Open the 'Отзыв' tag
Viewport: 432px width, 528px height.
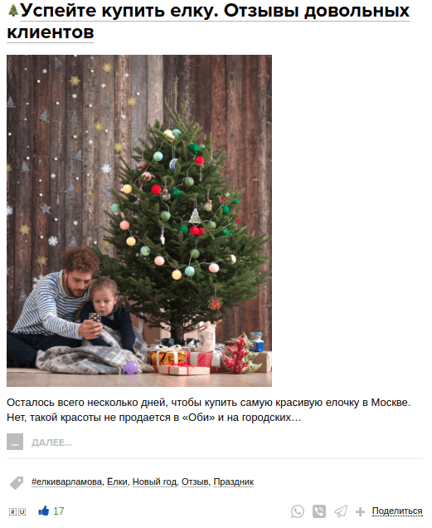tap(195, 482)
